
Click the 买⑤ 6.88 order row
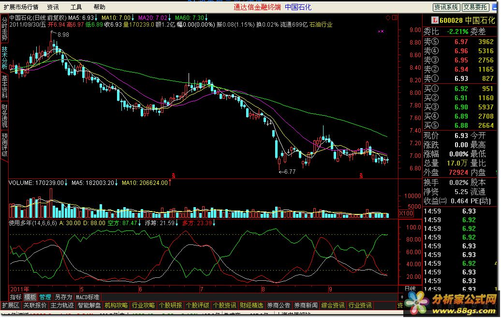pos(459,125)
